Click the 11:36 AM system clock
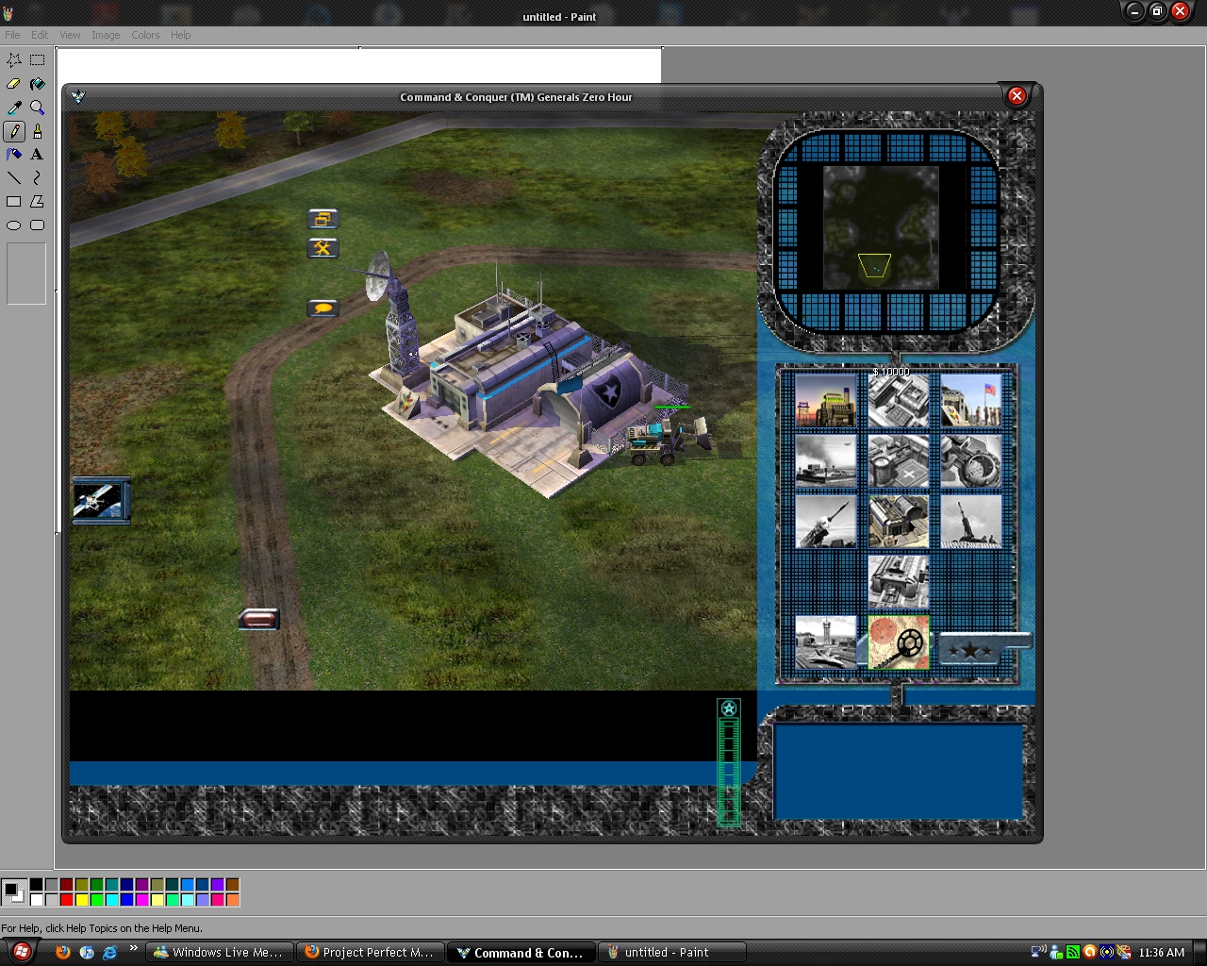1207x966 pixels. [x=1162, y=953]
